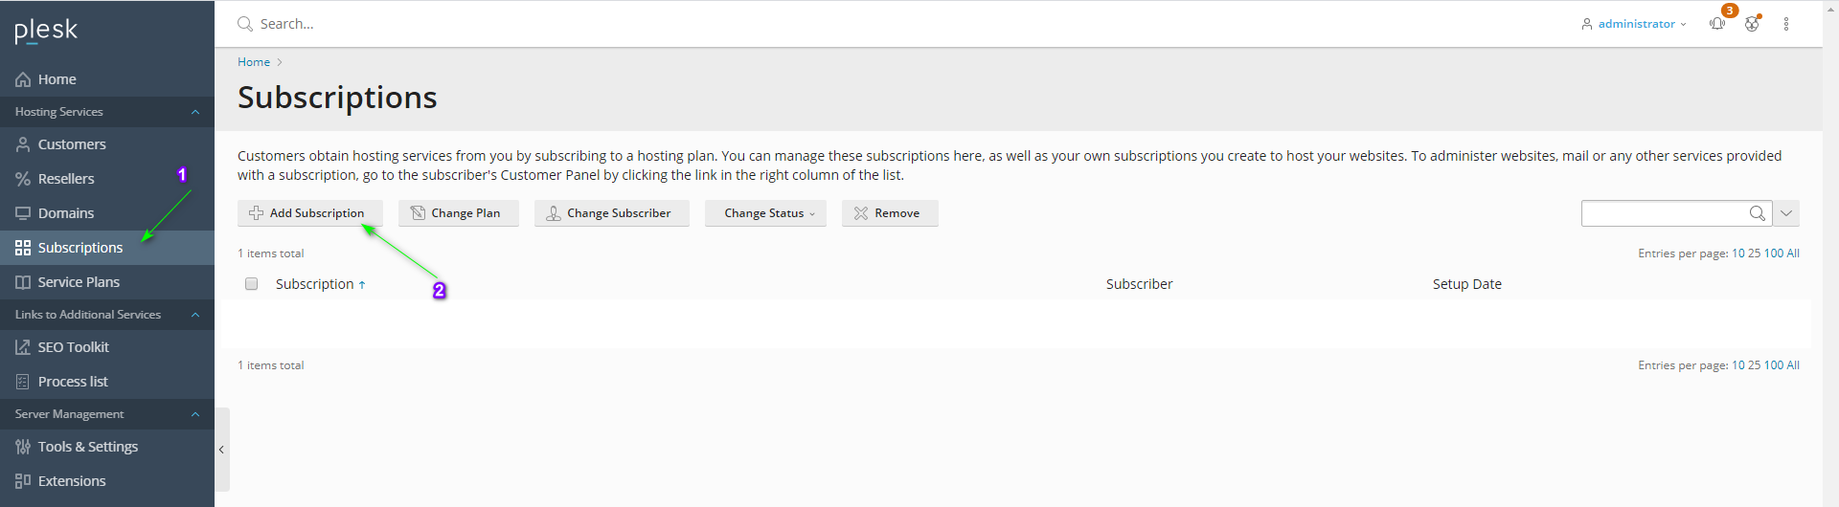
Task: Click the Plesk advisor icon in the header
Action: pos(1752,24)
